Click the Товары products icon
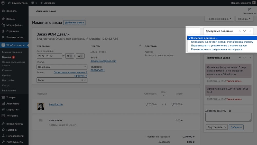Image resolution: width=257 pixels, height=145 pixels. (x=3, y=97)
